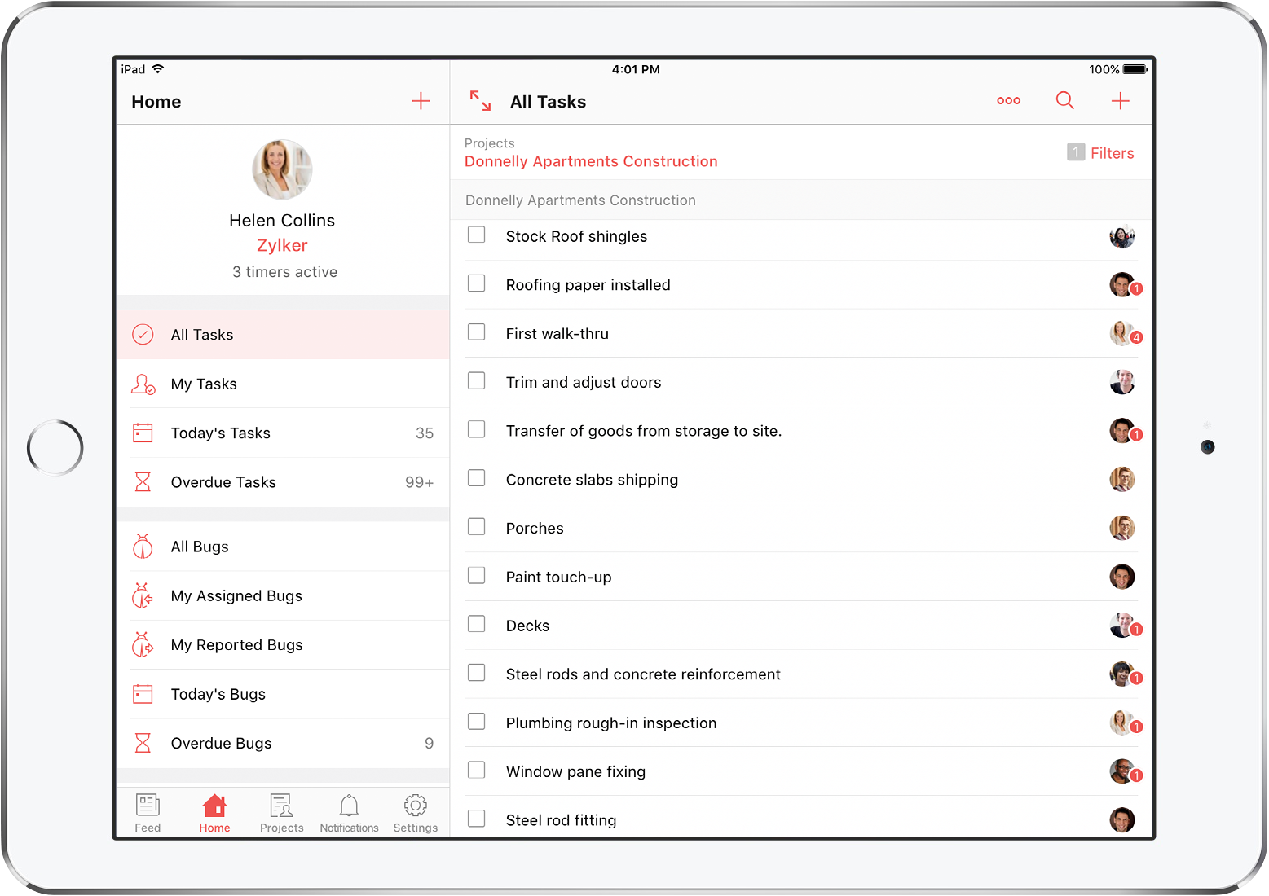1269x896 pixels.
Task: Tap the Zylker portal name
Action: point(282,245)
